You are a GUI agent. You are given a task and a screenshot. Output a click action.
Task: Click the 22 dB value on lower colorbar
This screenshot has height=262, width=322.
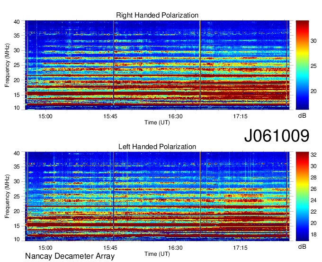pos(313,212)
